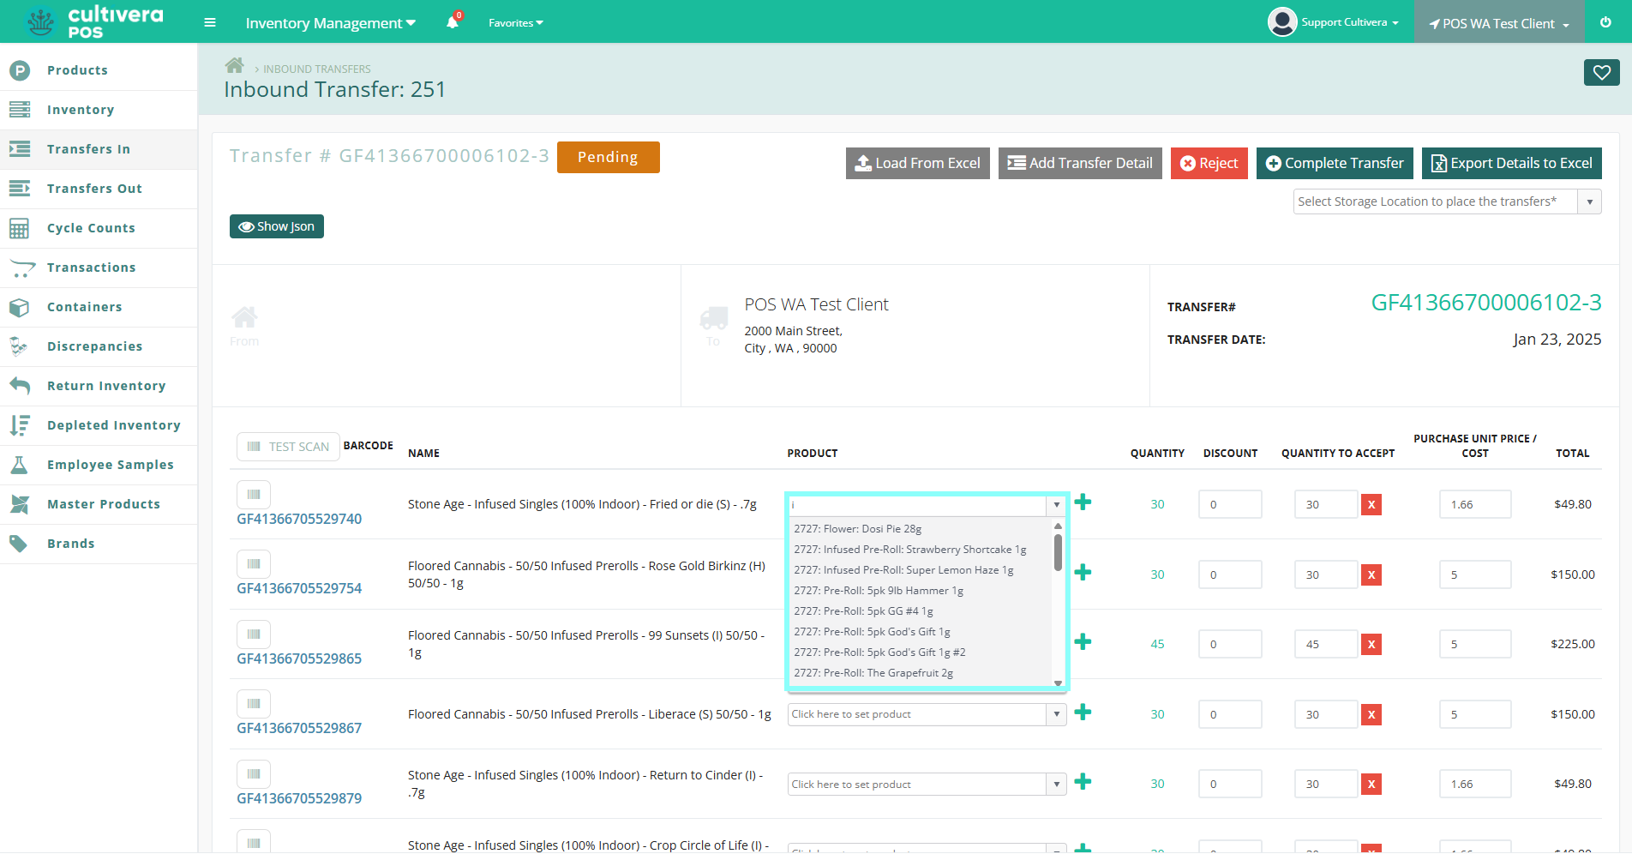1632x854 pixels.
Task: Click Add Transfer Detail button
Action: 1080,163
